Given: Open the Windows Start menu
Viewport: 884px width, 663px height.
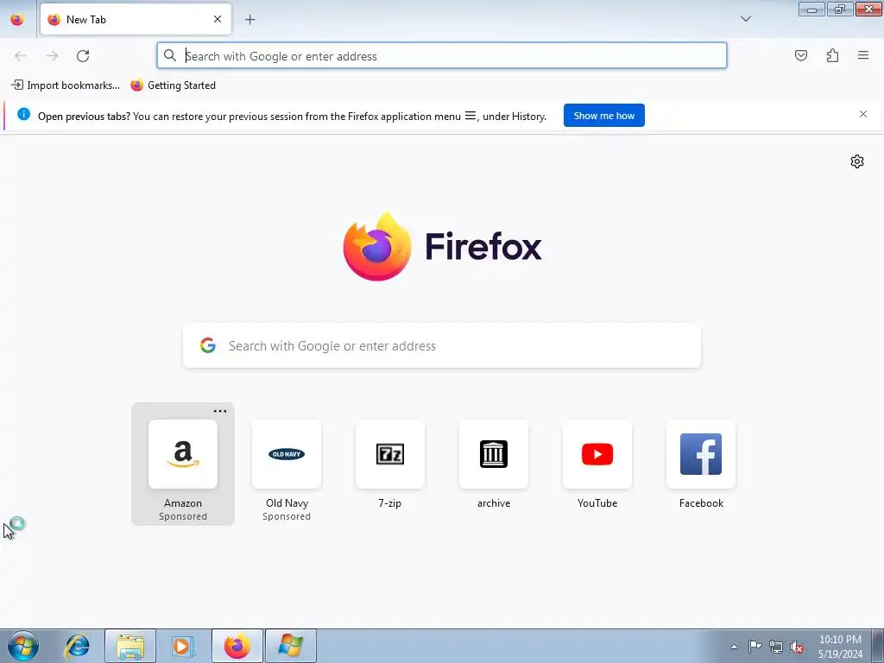Looking at the screenshot, I should (x=23, y=646).
